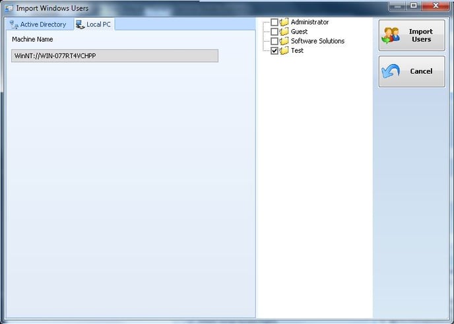Select the Software Solutions entry text

317,41
